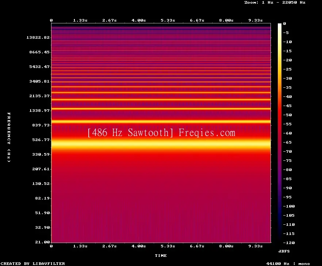Click the 13822.82 frequency axis label
Image resolution: width=322 pixels, height=266 pixels.
click(x=38, y=37)
